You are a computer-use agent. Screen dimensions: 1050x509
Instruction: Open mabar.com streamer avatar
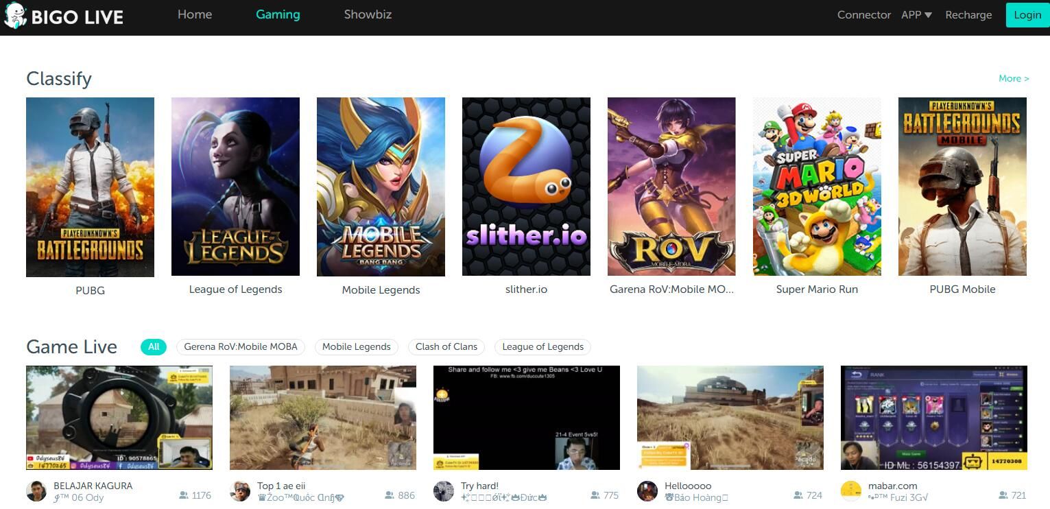tap(851, 491)
